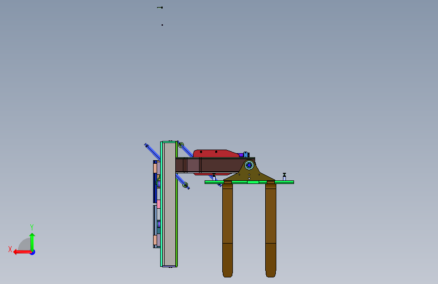Pick the small stray bolt at the top
438x284 pixels.
tap(160, 8)
